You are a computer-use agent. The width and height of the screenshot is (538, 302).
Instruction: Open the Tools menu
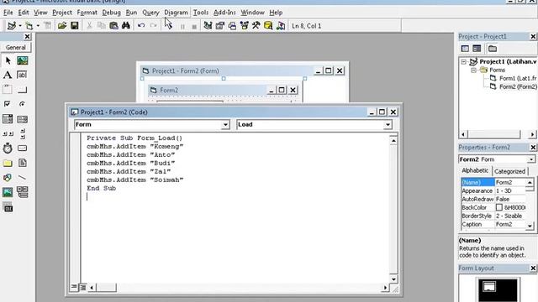coord(200,13)
